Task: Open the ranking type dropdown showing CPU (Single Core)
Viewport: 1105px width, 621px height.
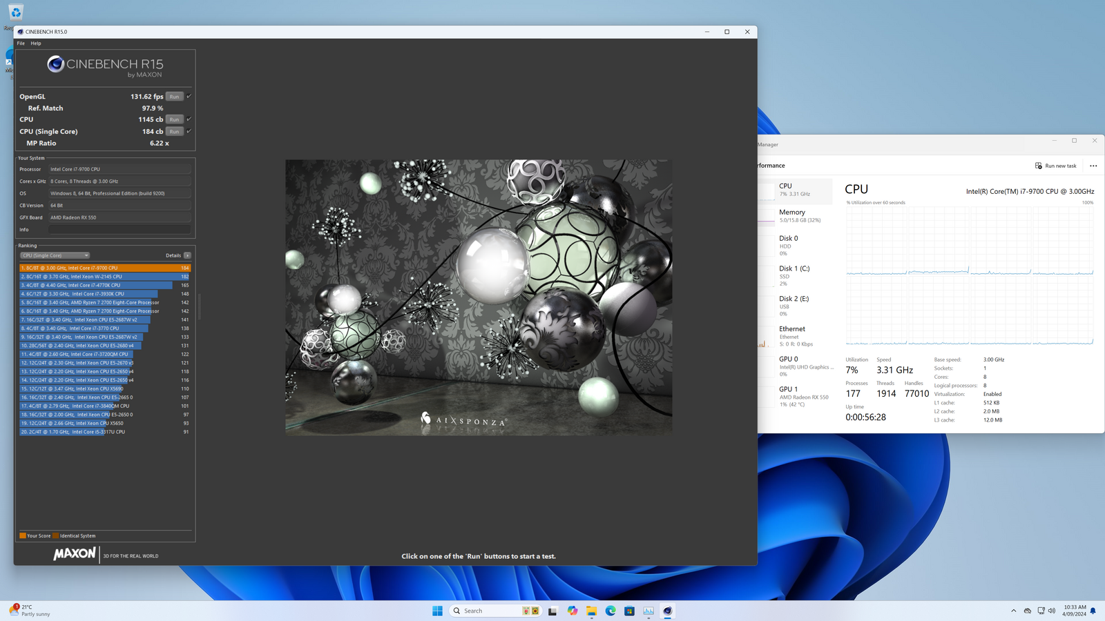Action: coord(55,255)
